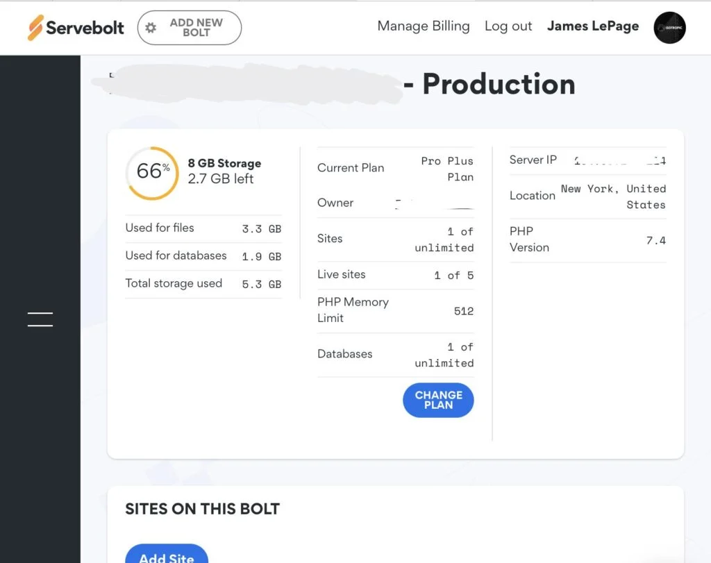Viewport: 711px width, 563px height.
Task: Click the 'PHP Memory Limit' label
Action: [x=353, y=310]
